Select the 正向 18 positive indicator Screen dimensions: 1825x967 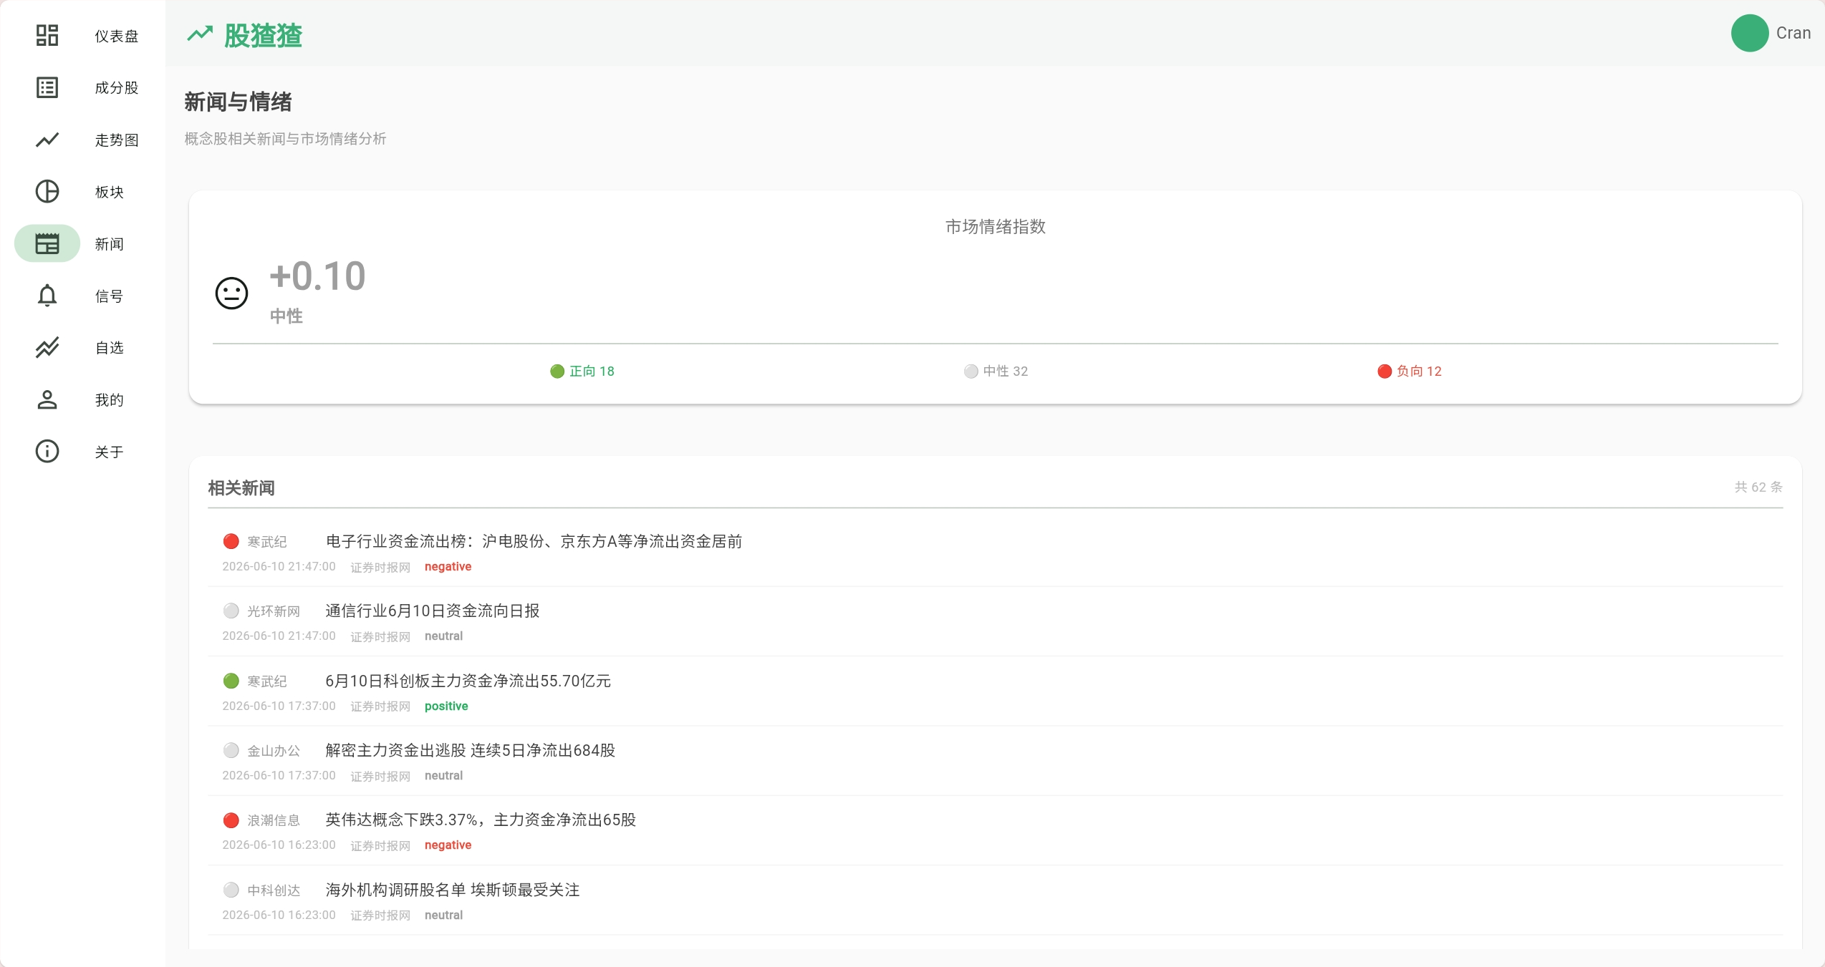pos(582,371)
